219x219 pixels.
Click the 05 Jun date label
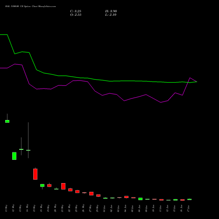click(132, 208)
